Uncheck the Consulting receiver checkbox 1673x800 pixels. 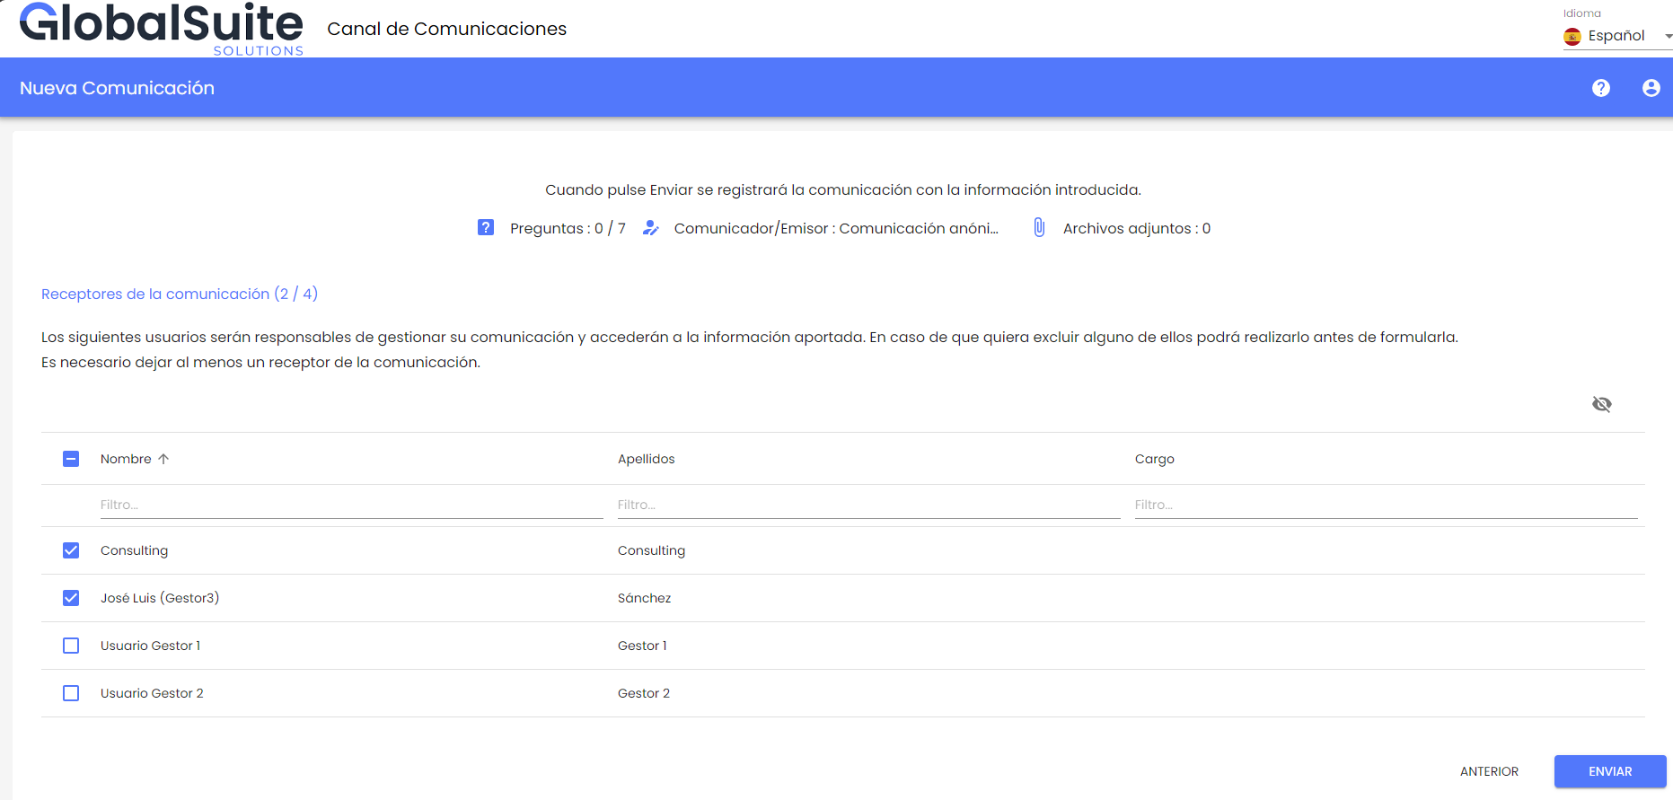(71, 550)
